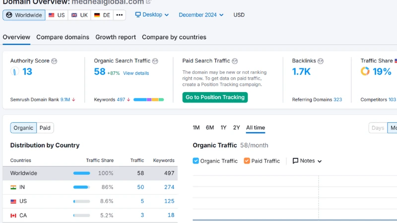Open the Desktop device dropdown
The image size is (397, 223).
click(x=152, y=15)
